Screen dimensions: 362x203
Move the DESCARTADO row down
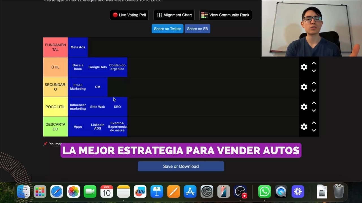314,130
